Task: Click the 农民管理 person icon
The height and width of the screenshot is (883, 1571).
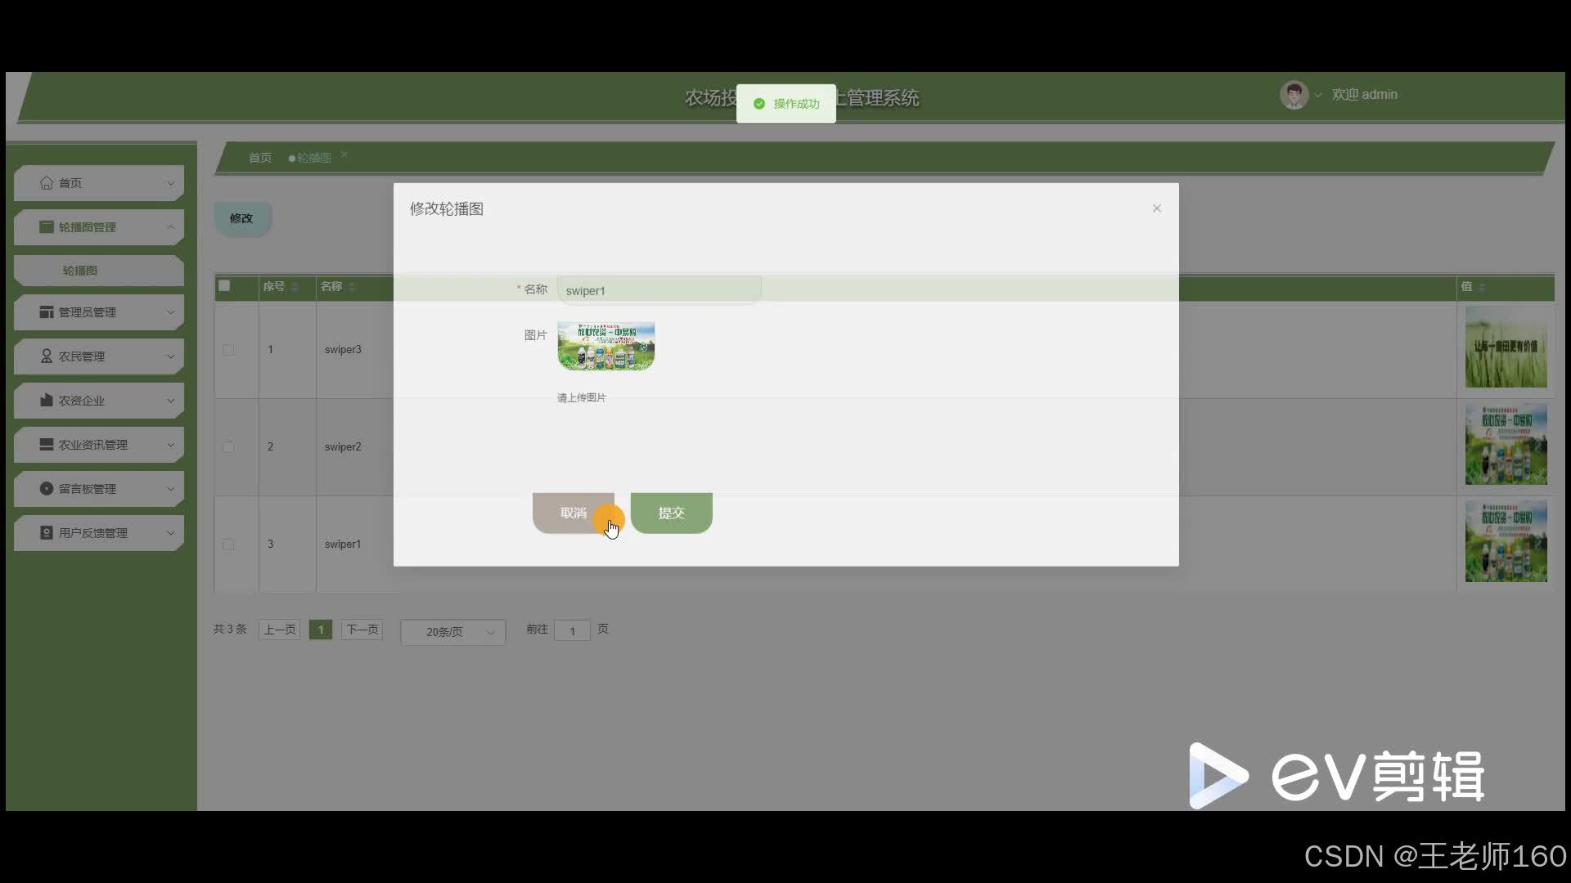Action: 47,356
